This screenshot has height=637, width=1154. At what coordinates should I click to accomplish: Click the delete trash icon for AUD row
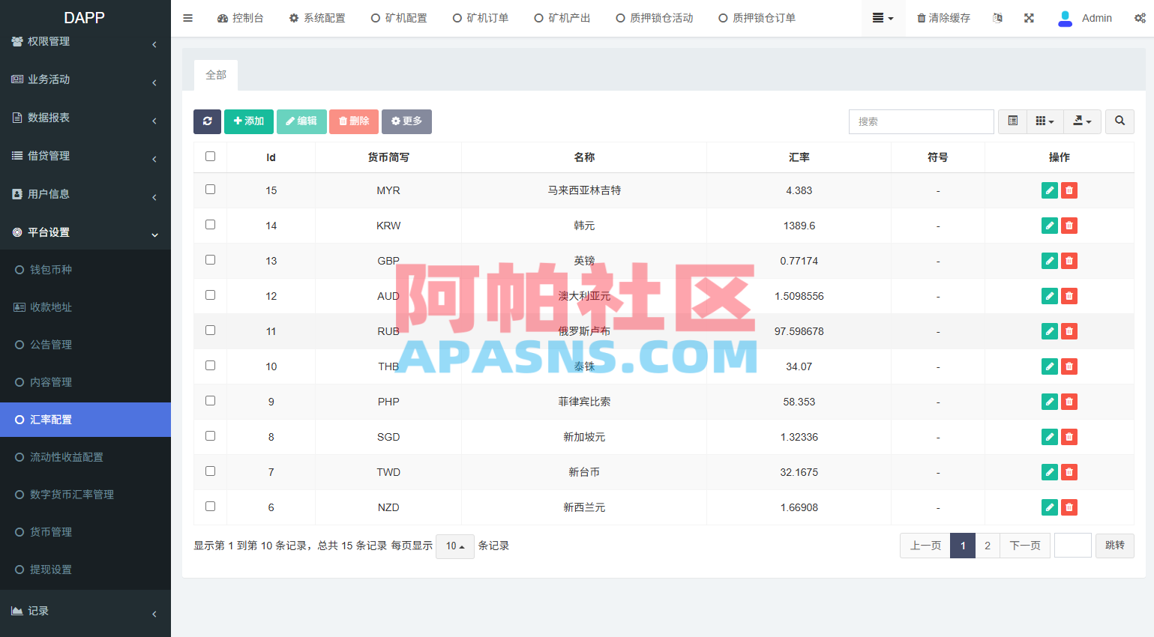(x=1069, y=296)
